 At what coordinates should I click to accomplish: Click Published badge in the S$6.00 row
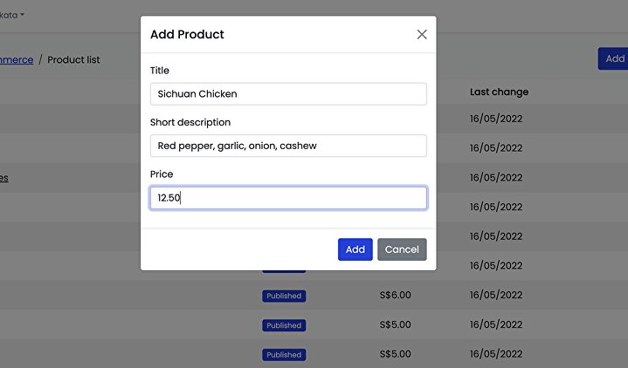pyautogui.click(x=284, y=296)
